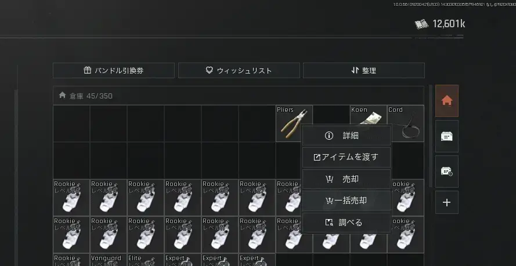The image size is (516, 266).
Task: Choose 詳細 from the context menu
Action: pos(347,136)
